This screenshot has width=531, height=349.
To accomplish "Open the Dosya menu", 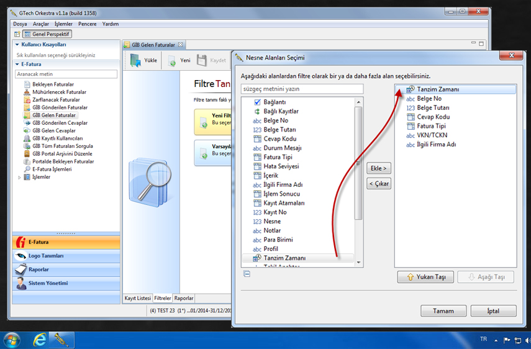I will (x=20, y=24).
